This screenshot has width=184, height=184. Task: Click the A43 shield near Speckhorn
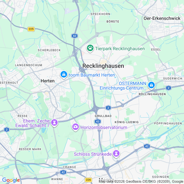click(75, 36)
